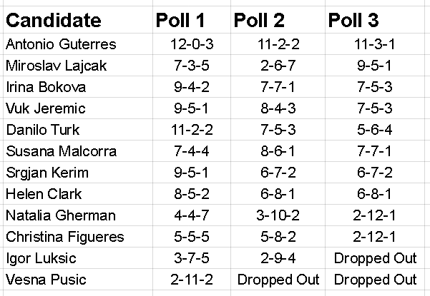430x296 pixels.
Task: Click Danilo Turk's 5-6-4 Poll 3 cell
Action: pyautogui.click(x=375, y=130)
